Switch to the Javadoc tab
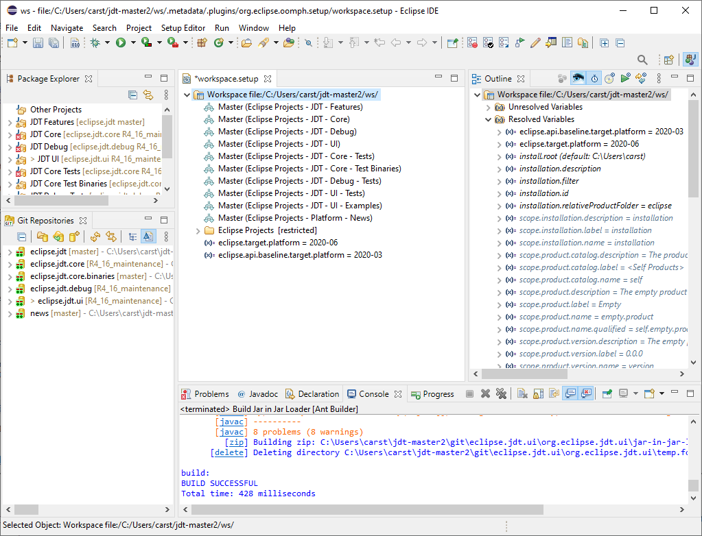Image resolution: width=702 pixels, height=536 pixels. pyautogui.click(x=258, y=394)
